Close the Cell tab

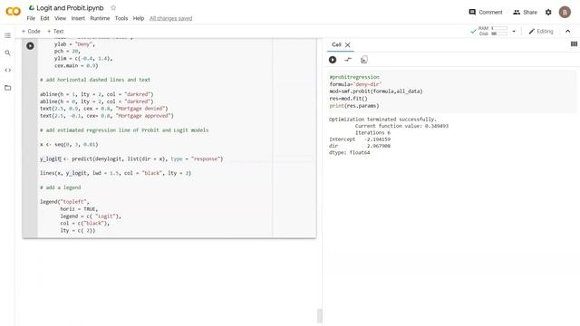click(x=348, y=44)
